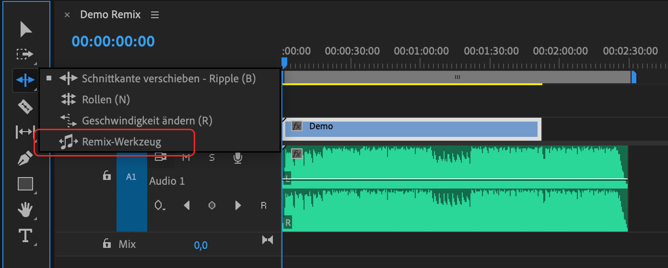
Task: Close the Demo Remix sequence tab
Action: point(67,15)
